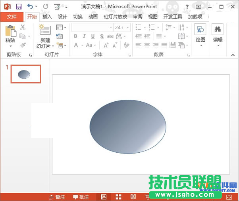Open the 文件 tab
Image resolution: width=239 pixels, height=201 pixels.
tap(12, 17)
